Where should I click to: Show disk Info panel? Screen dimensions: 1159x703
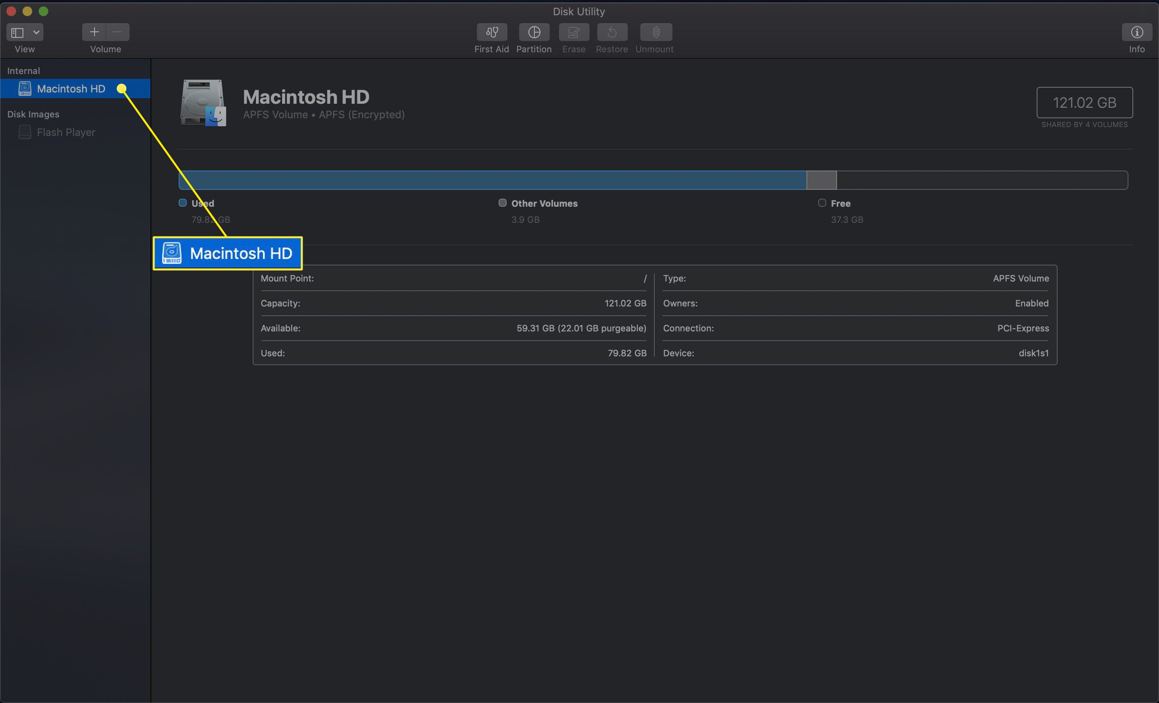[x=1137, y=32]
